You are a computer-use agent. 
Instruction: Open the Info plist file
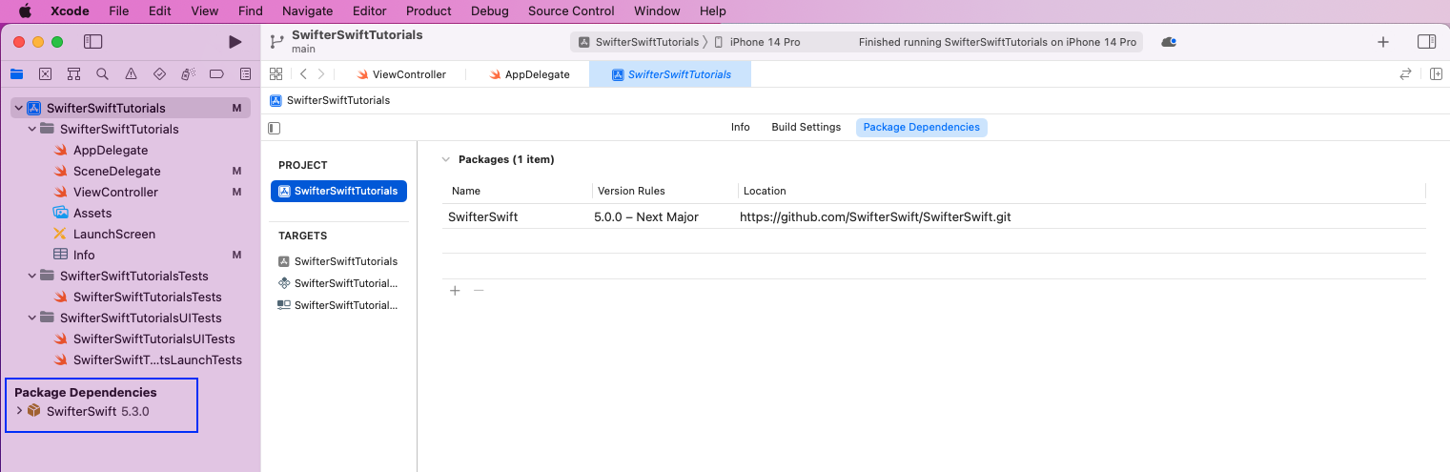point(84,256)
